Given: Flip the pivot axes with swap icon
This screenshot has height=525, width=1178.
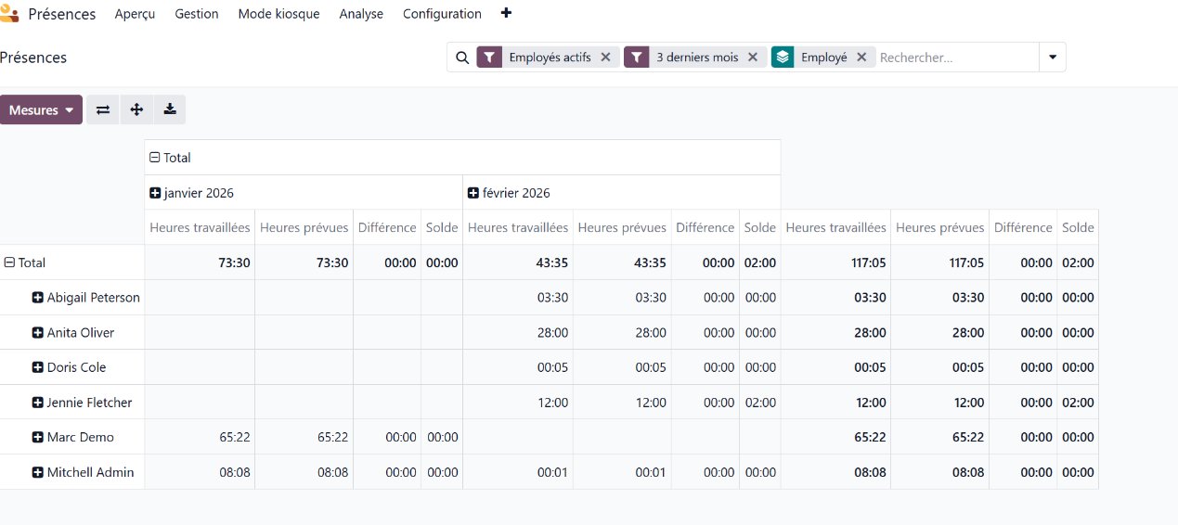Looking at the screenshot, I should click(103, 109).
